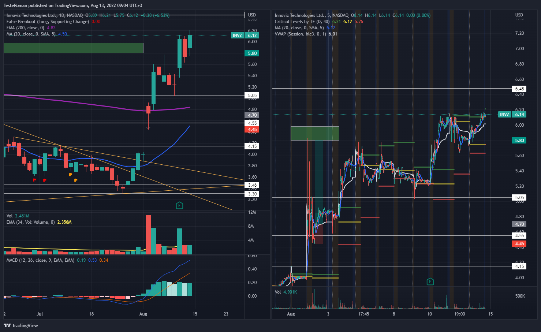Click the earnings E icon on the 5-minute chart
Viewport: 541px width, 332px height.
pyautogui.click(x=430, y=281)
